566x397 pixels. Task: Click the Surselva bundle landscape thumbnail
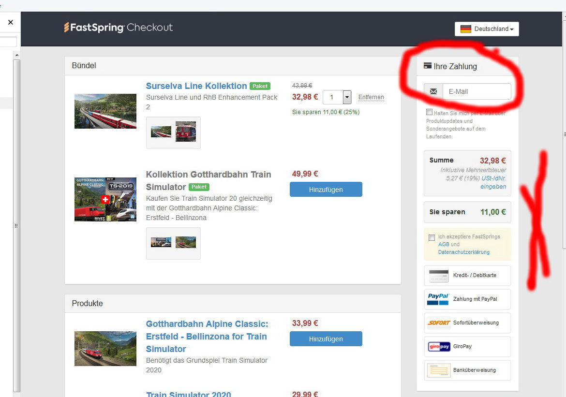click(161, 132)
